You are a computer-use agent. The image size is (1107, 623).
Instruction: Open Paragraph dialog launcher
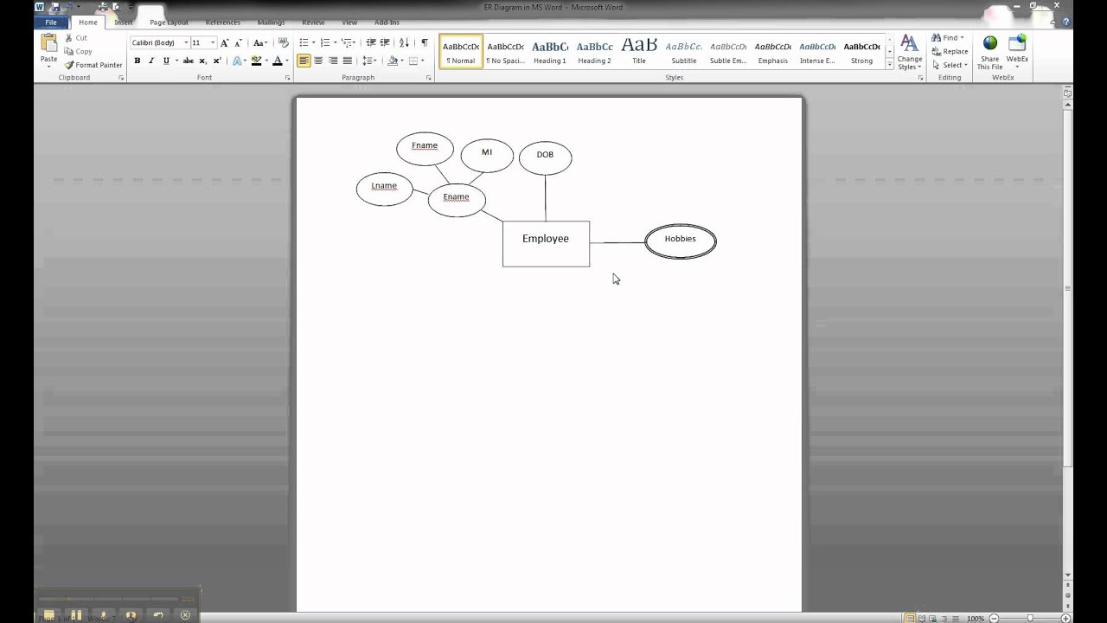coord(428,78)
